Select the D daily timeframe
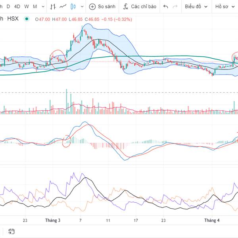 (8, 6)
